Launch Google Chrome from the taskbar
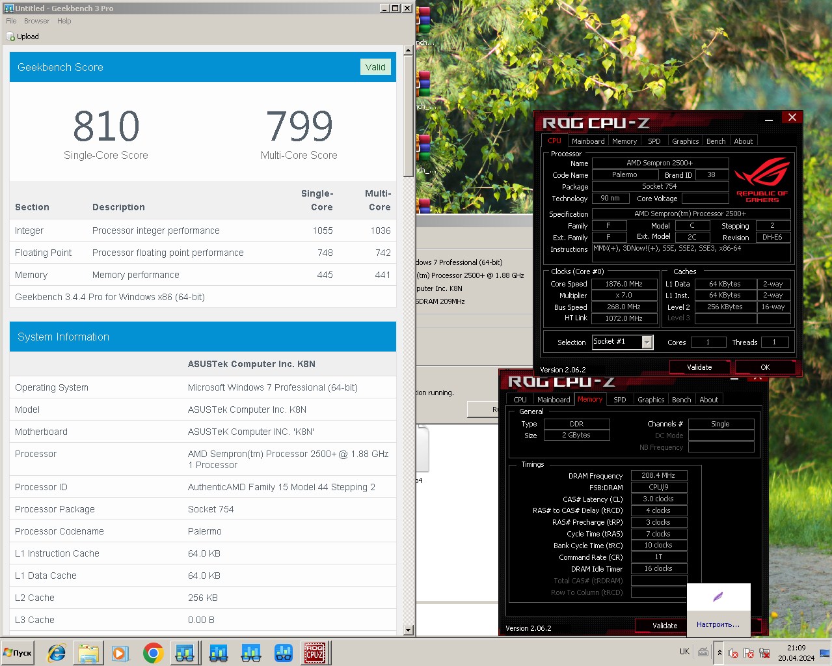 coord(153,652)
